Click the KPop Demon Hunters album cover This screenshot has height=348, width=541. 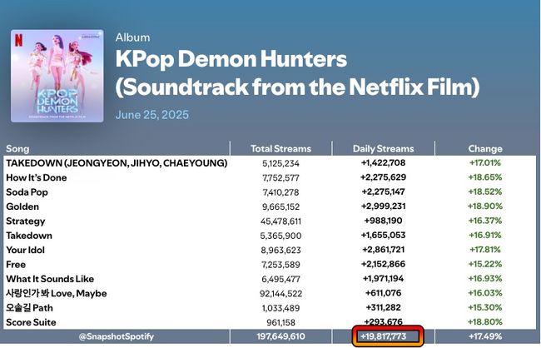click(x=57, y=76)
